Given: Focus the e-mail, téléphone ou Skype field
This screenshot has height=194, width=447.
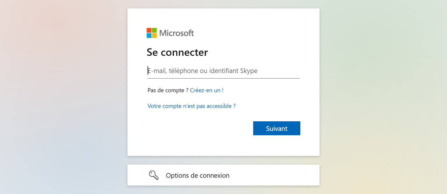Looking at the screenshot, I should [223, 71].
